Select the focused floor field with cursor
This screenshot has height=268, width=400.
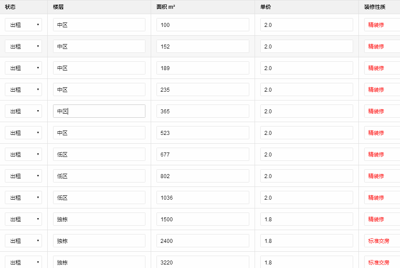tap(99, 111)
